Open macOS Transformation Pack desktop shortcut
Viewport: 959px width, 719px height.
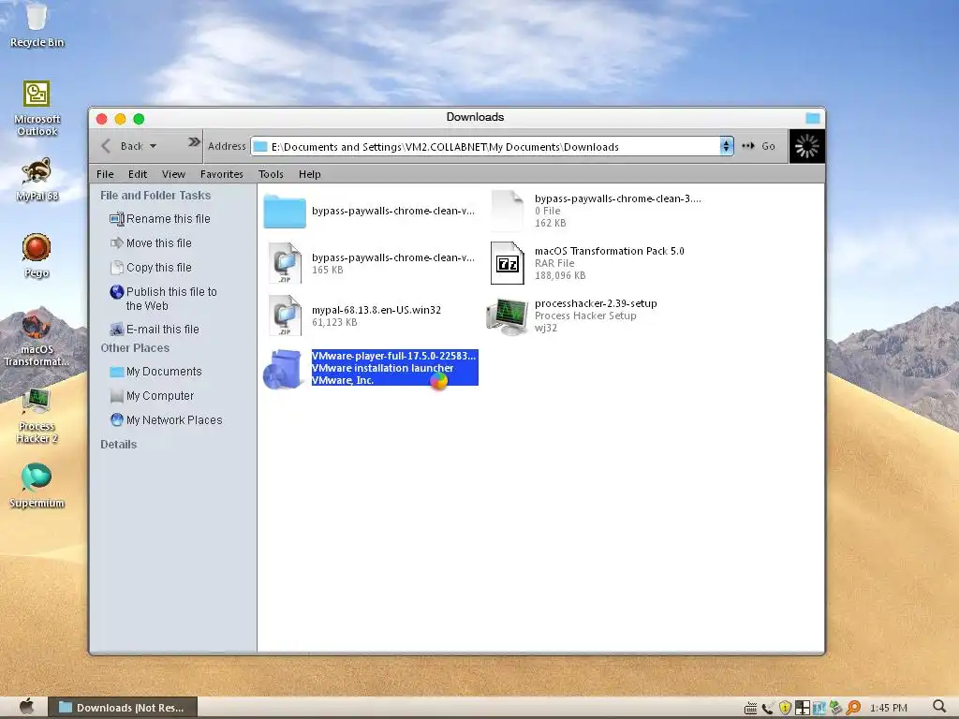coord(37,338)
